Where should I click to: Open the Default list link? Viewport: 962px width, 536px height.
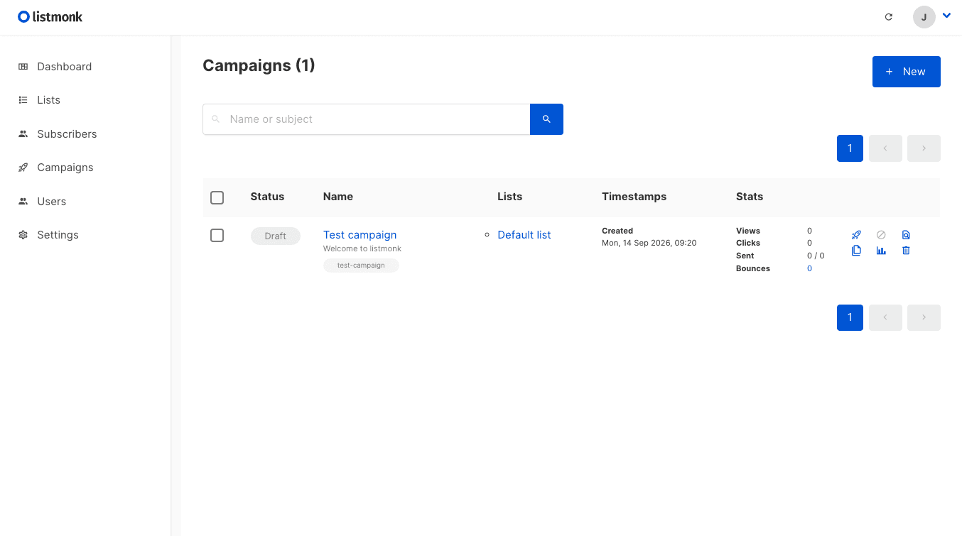(x=524, y=235)
